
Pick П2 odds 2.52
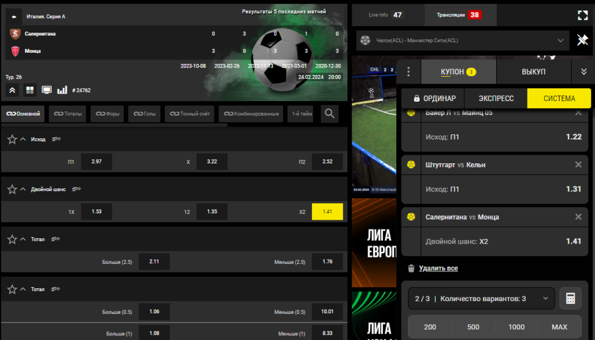pyautogui.click(x=327, y=162)
